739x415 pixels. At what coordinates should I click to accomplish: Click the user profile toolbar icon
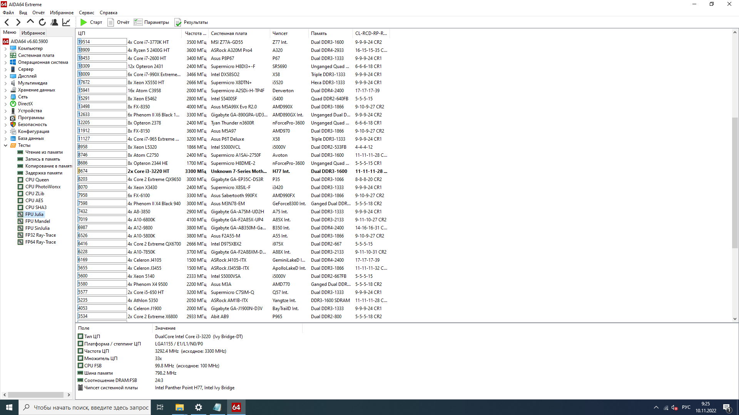[54, 22]
